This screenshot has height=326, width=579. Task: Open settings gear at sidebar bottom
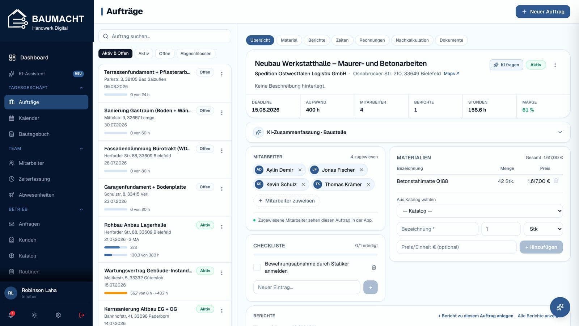coord(58,315)
